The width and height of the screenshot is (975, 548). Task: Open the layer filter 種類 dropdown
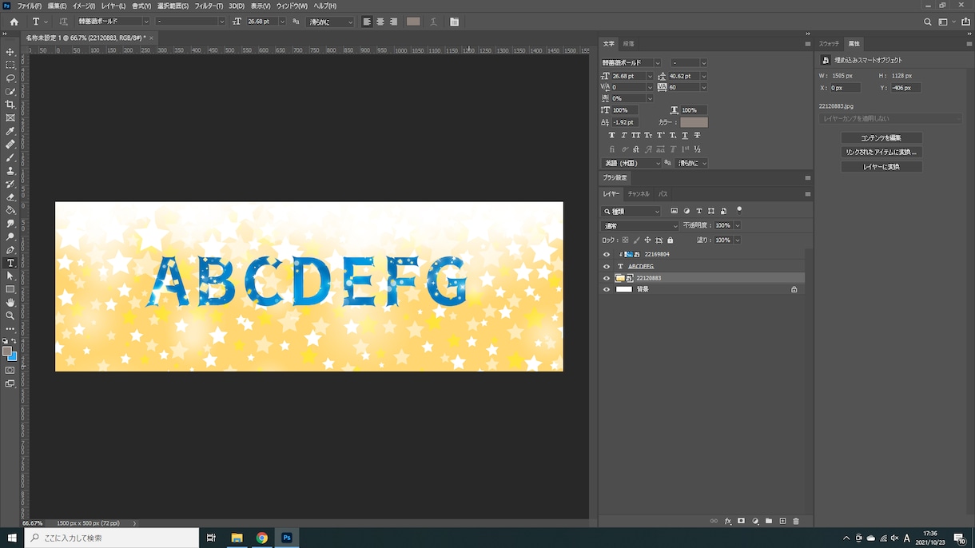pos(632,211)
